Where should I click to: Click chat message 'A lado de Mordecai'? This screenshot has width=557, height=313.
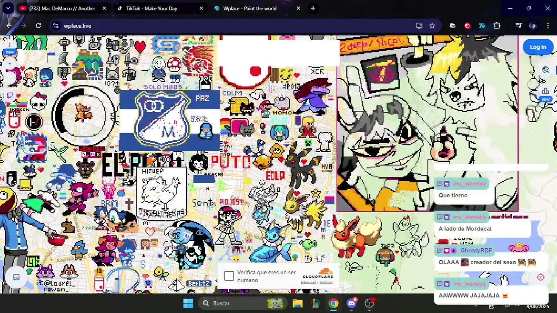(x=465, y=229)
